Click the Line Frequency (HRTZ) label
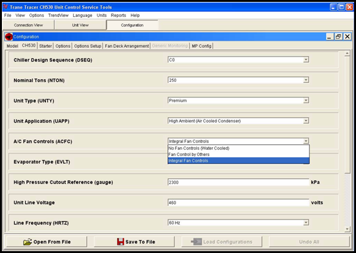Screen dimensions: 356x253 41,223
